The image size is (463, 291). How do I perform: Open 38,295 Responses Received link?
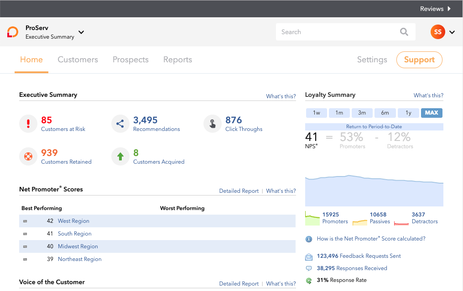click(x=352, y=268)
